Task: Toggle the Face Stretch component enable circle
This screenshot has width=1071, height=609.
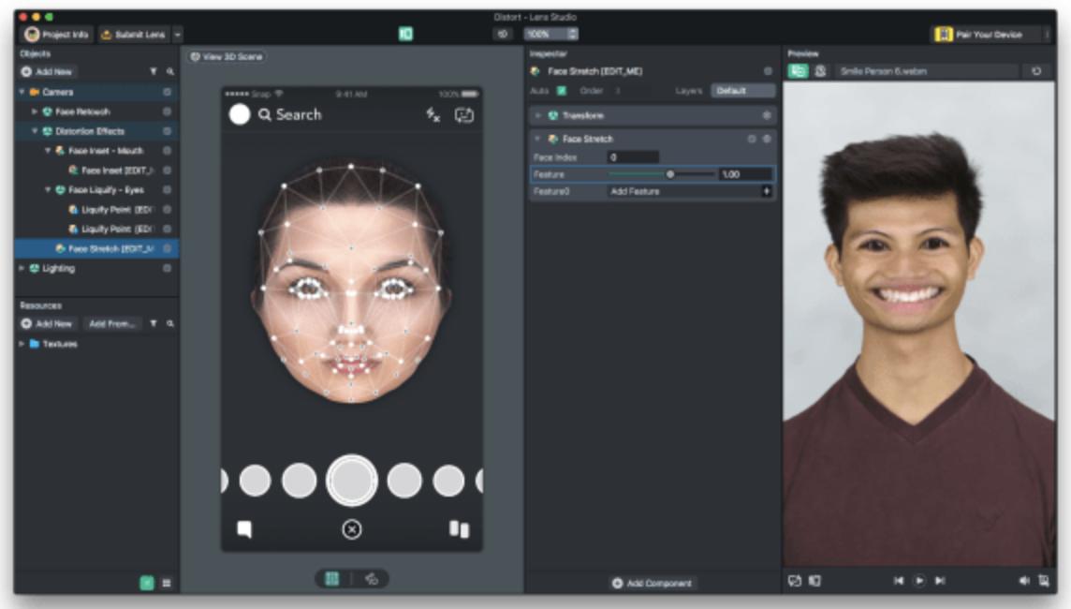Action: click(752, 139)
